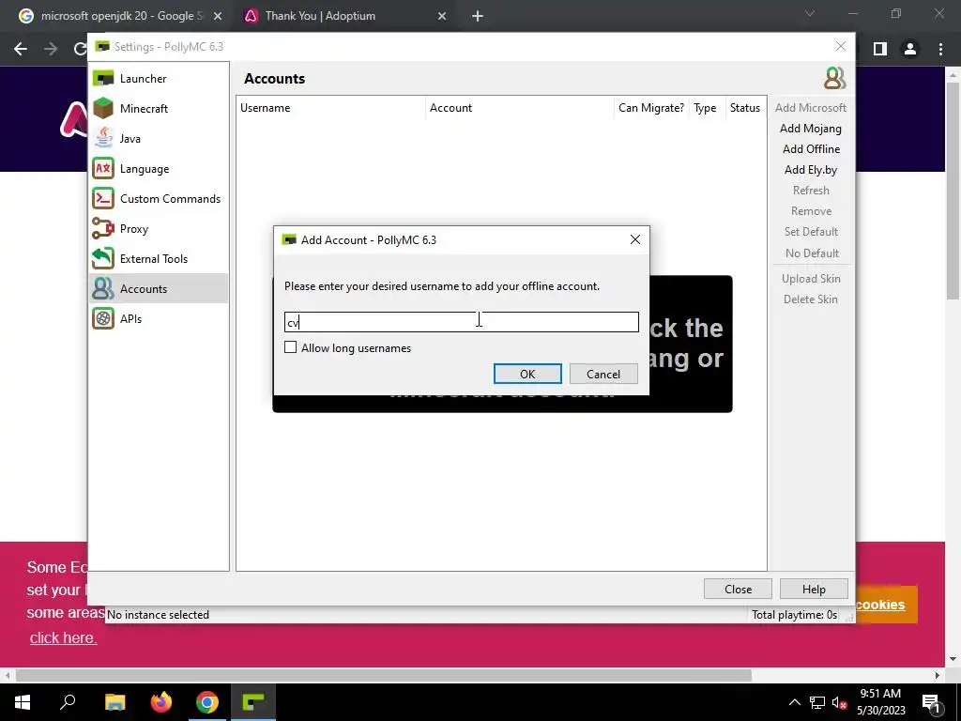Screen dimensions: 961x721
Task: Open File Explorer from taskbar
Action: click(x=114, y=702)
